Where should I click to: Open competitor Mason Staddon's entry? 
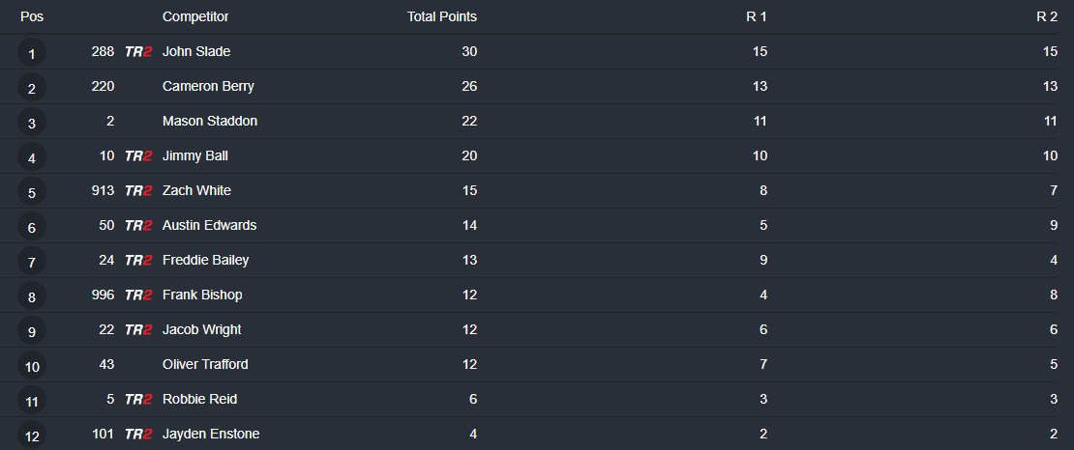(x=210, y=121)
